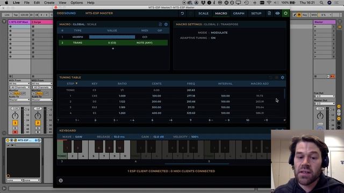Viewport: 344px width, 193px height.
Task: Click the info icon at bottom left
Action: click(61, 181)
